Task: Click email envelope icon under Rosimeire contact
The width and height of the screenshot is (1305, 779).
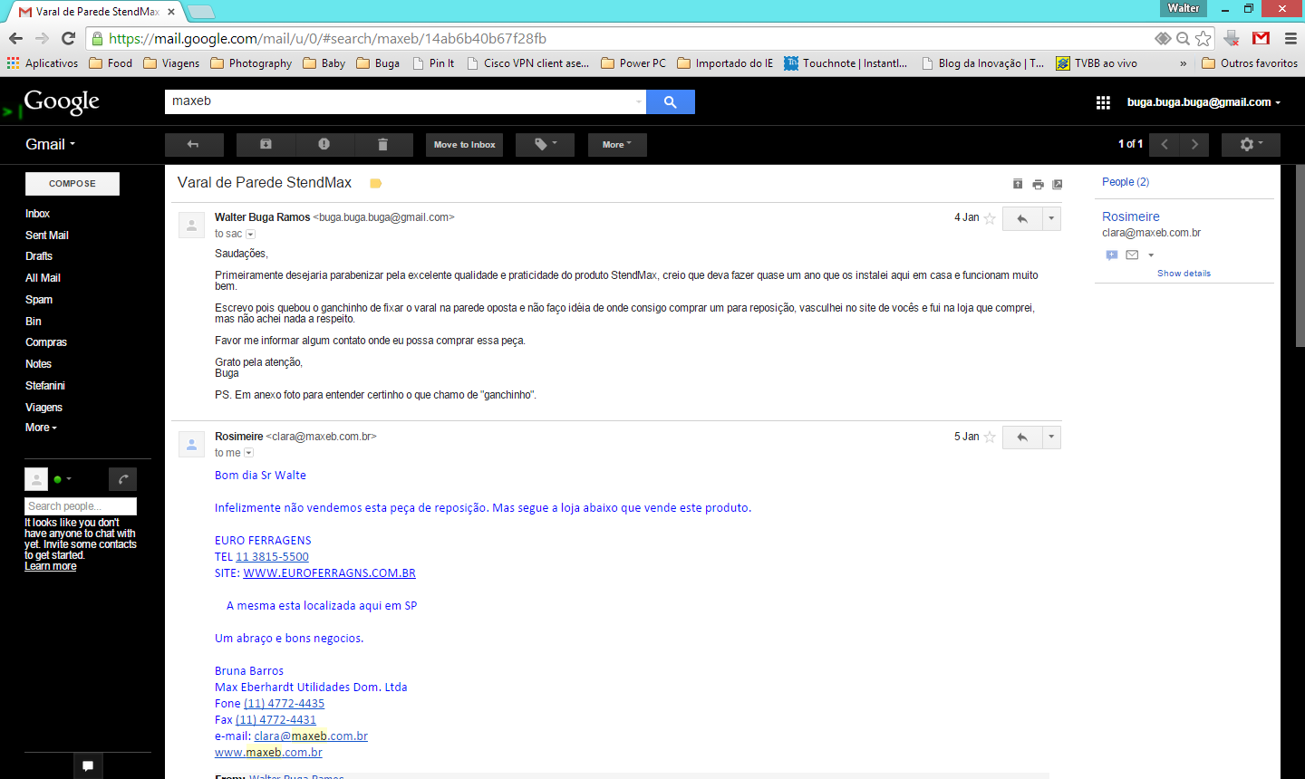Action: click(1132, 255)
